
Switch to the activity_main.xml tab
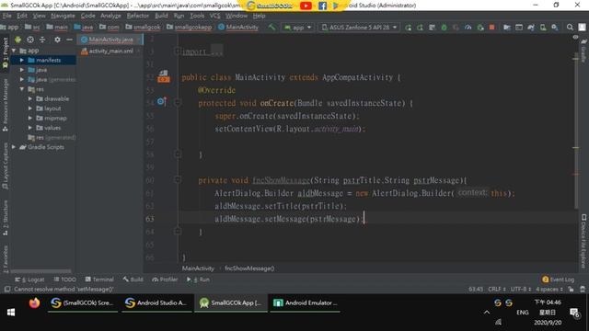110,51
